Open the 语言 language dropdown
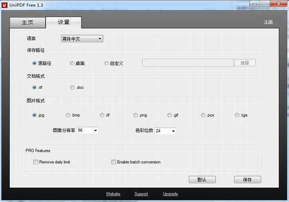This screenshot has width=289, height=202. [82, 39]
